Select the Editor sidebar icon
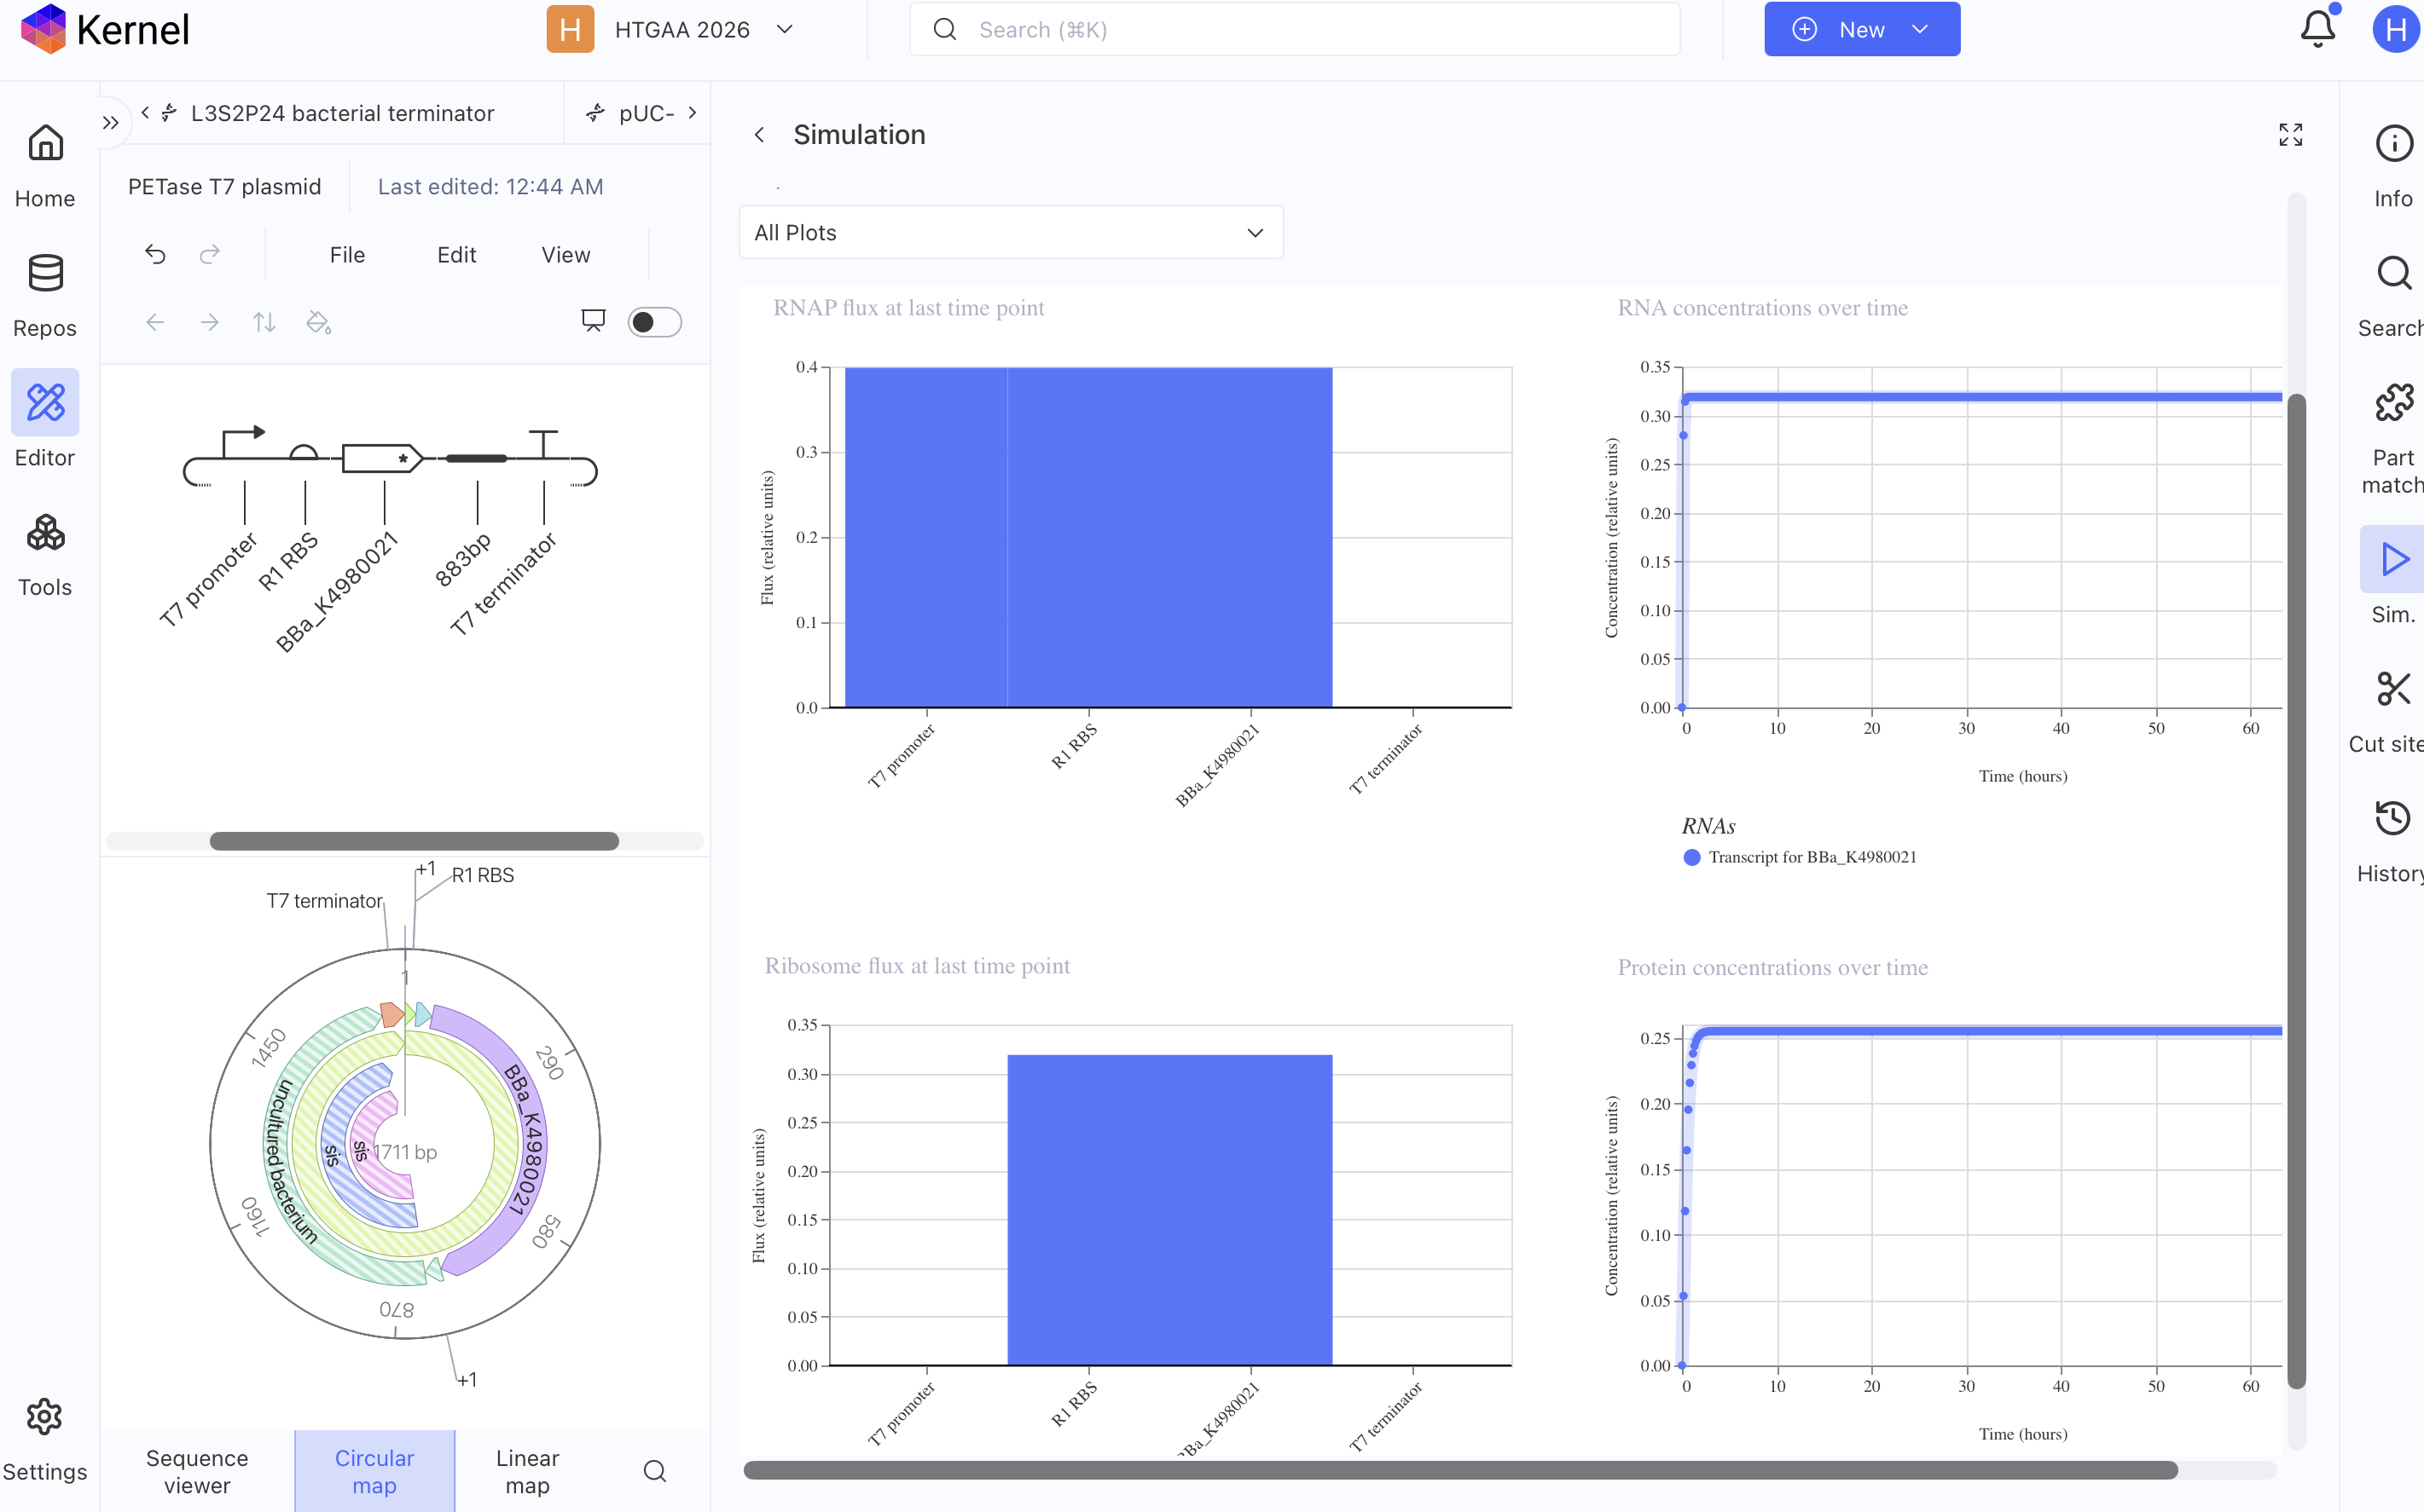This screenshot has height=1512, width=2424. [45, 403]
